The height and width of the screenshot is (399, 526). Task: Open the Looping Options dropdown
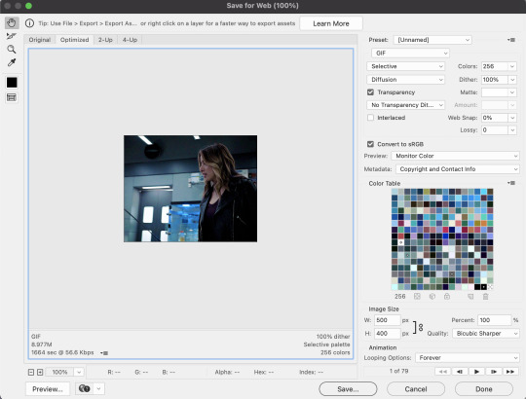[x=468, y=358]
